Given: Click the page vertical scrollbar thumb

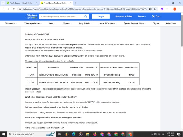Looking at the screenshot, I should 182,31.
